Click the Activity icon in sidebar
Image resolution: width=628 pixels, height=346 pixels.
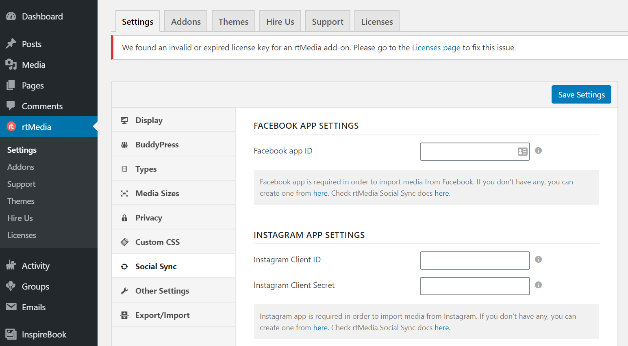click(11, 266)
